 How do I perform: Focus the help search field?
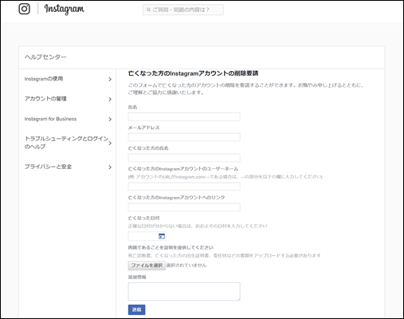183,10
